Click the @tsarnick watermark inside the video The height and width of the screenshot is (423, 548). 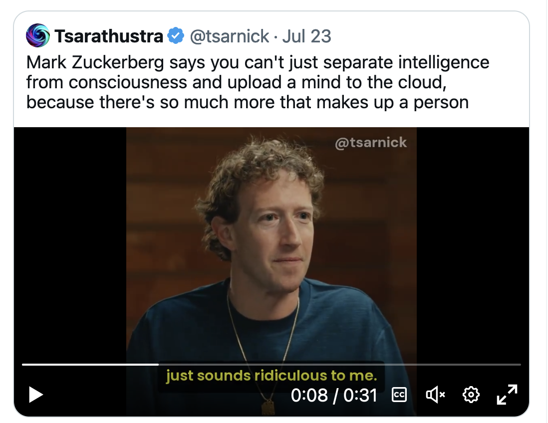click(x=371, y=143)
